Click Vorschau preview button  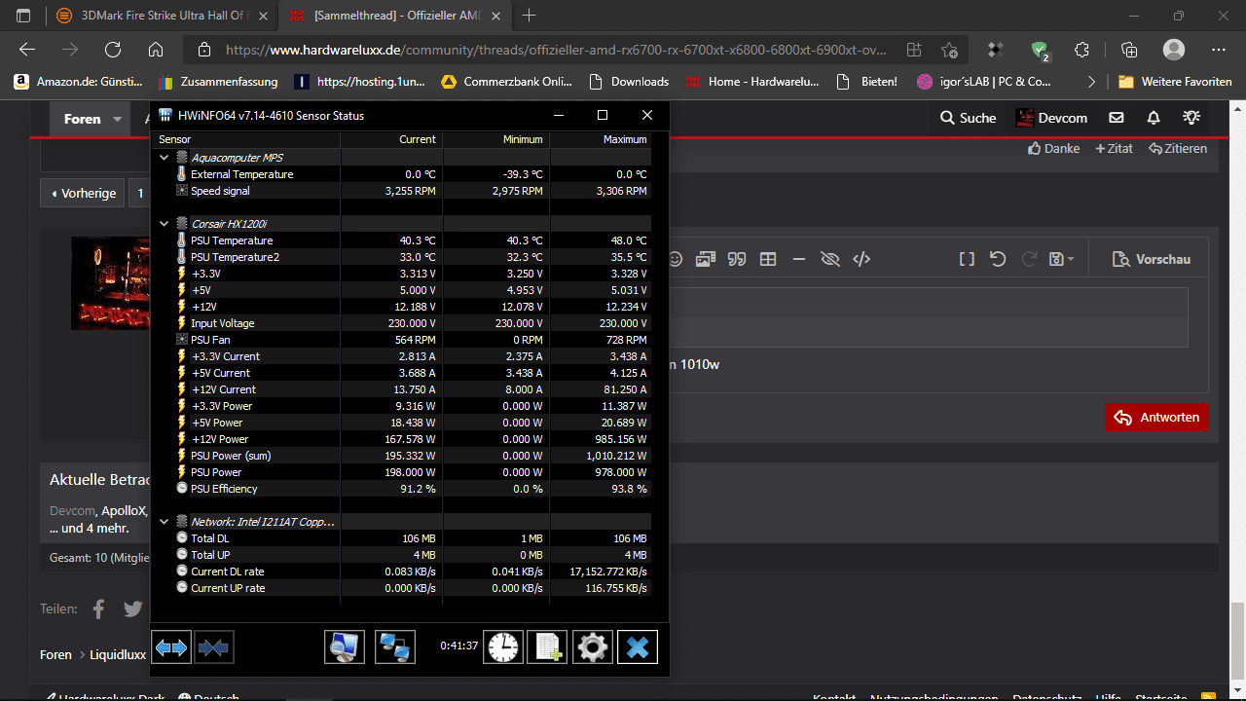pyautogui.click(x=1152, y=259)
